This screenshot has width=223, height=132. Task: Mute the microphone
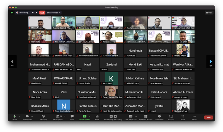[14, 116]
